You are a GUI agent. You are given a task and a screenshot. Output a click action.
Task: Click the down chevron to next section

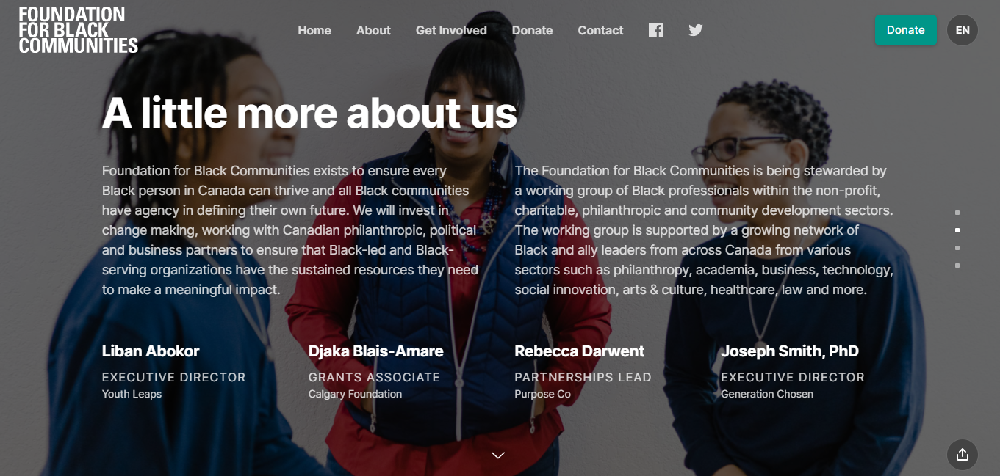coord(498,455)
